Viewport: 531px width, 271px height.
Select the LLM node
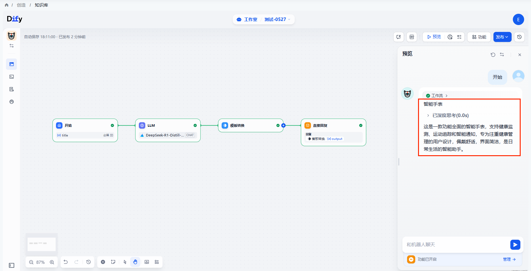pyautogui.click(x=168, y=130)
